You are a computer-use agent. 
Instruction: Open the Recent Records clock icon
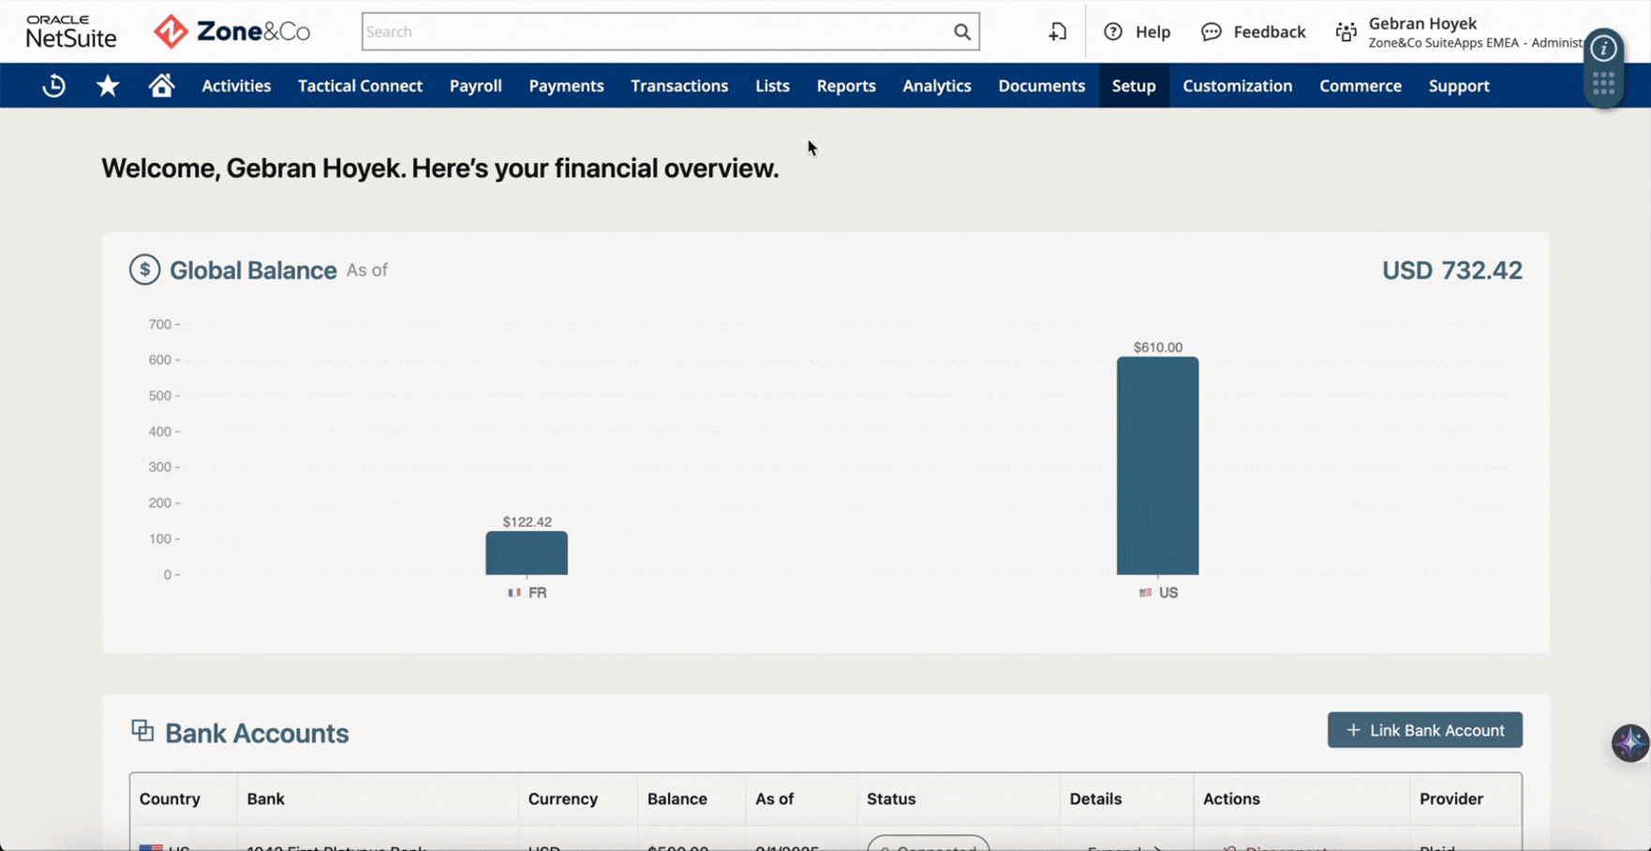(53, 85)
